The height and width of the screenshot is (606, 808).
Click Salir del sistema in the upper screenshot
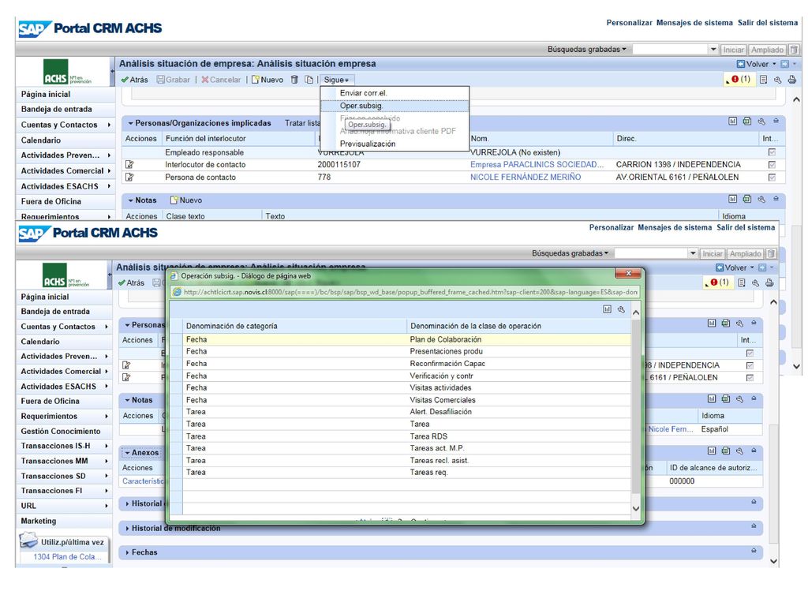[767, 23]
